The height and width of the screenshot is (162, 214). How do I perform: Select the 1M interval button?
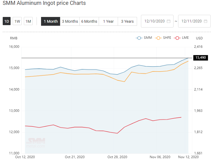pos(28,21)
